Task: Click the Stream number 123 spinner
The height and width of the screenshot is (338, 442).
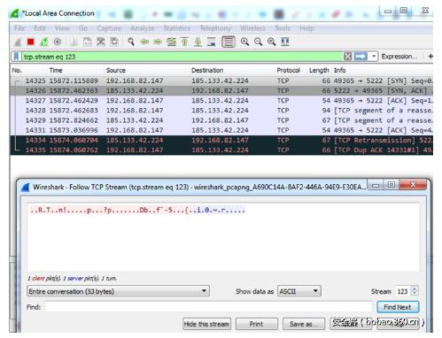Action: click(407, 291)
